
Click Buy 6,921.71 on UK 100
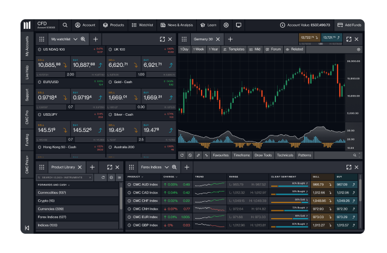158,64
